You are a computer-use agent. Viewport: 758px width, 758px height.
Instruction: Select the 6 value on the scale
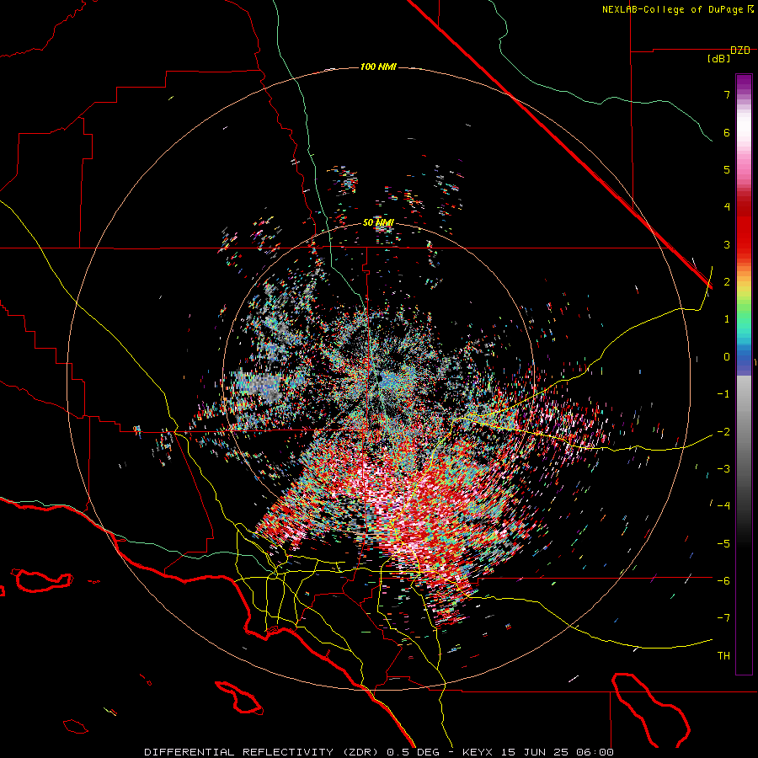point(727,132)
